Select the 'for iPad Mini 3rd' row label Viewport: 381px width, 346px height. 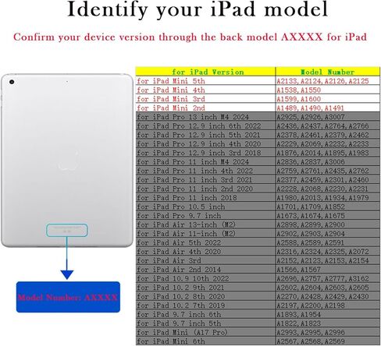pos(171,99)
